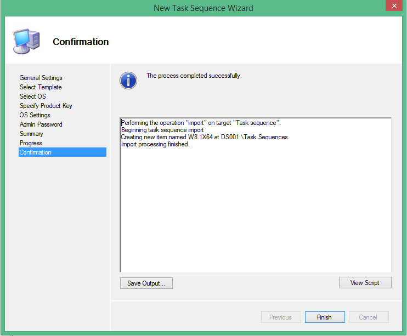407x336 pixels.
Task: Choose Specify Product Key in sidebar
Action: (46, 106)
